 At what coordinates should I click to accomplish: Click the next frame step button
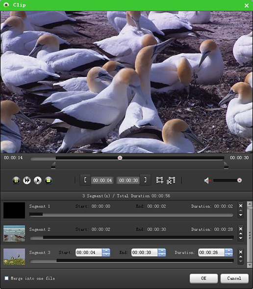tap(38, 180)
